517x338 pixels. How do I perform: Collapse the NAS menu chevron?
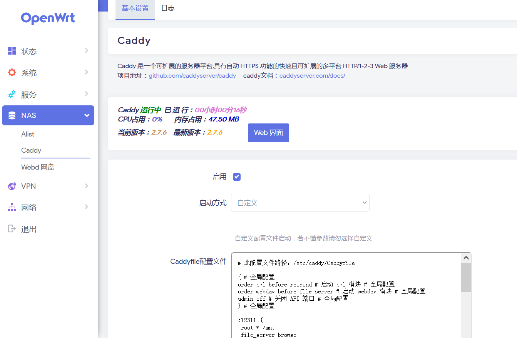87,115
